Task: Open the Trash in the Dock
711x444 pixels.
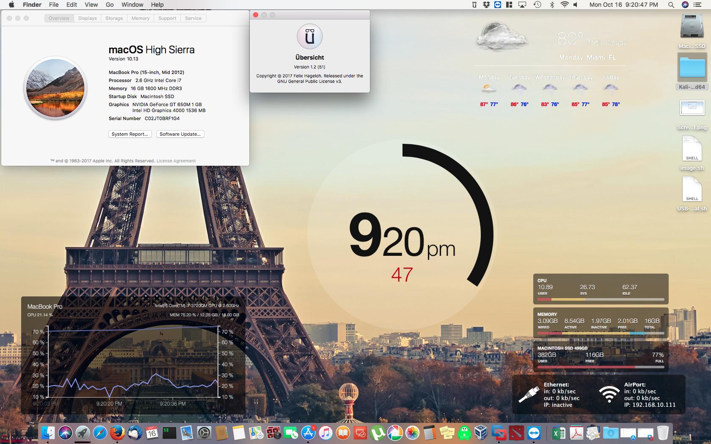Action: pos(663,433)
